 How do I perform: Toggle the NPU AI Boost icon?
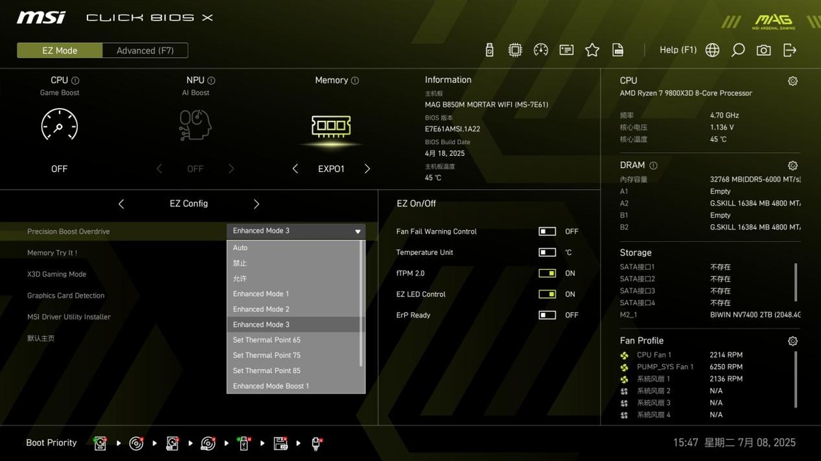pos(195,126)
